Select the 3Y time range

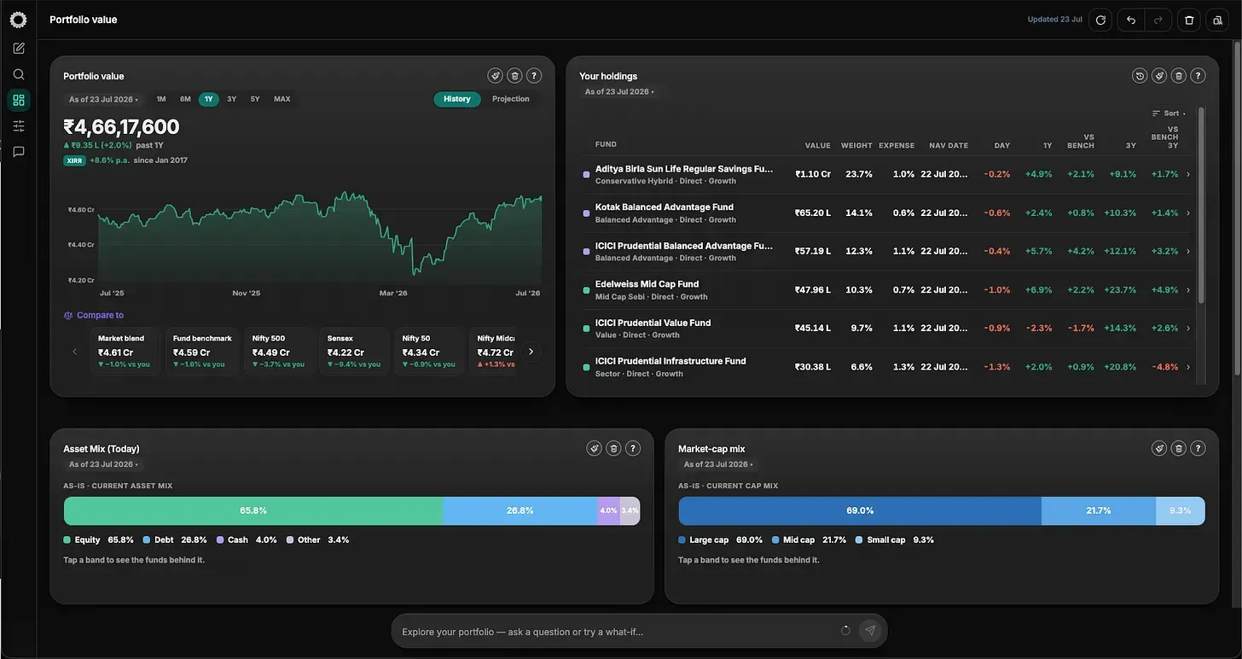(x=232, y=99)
